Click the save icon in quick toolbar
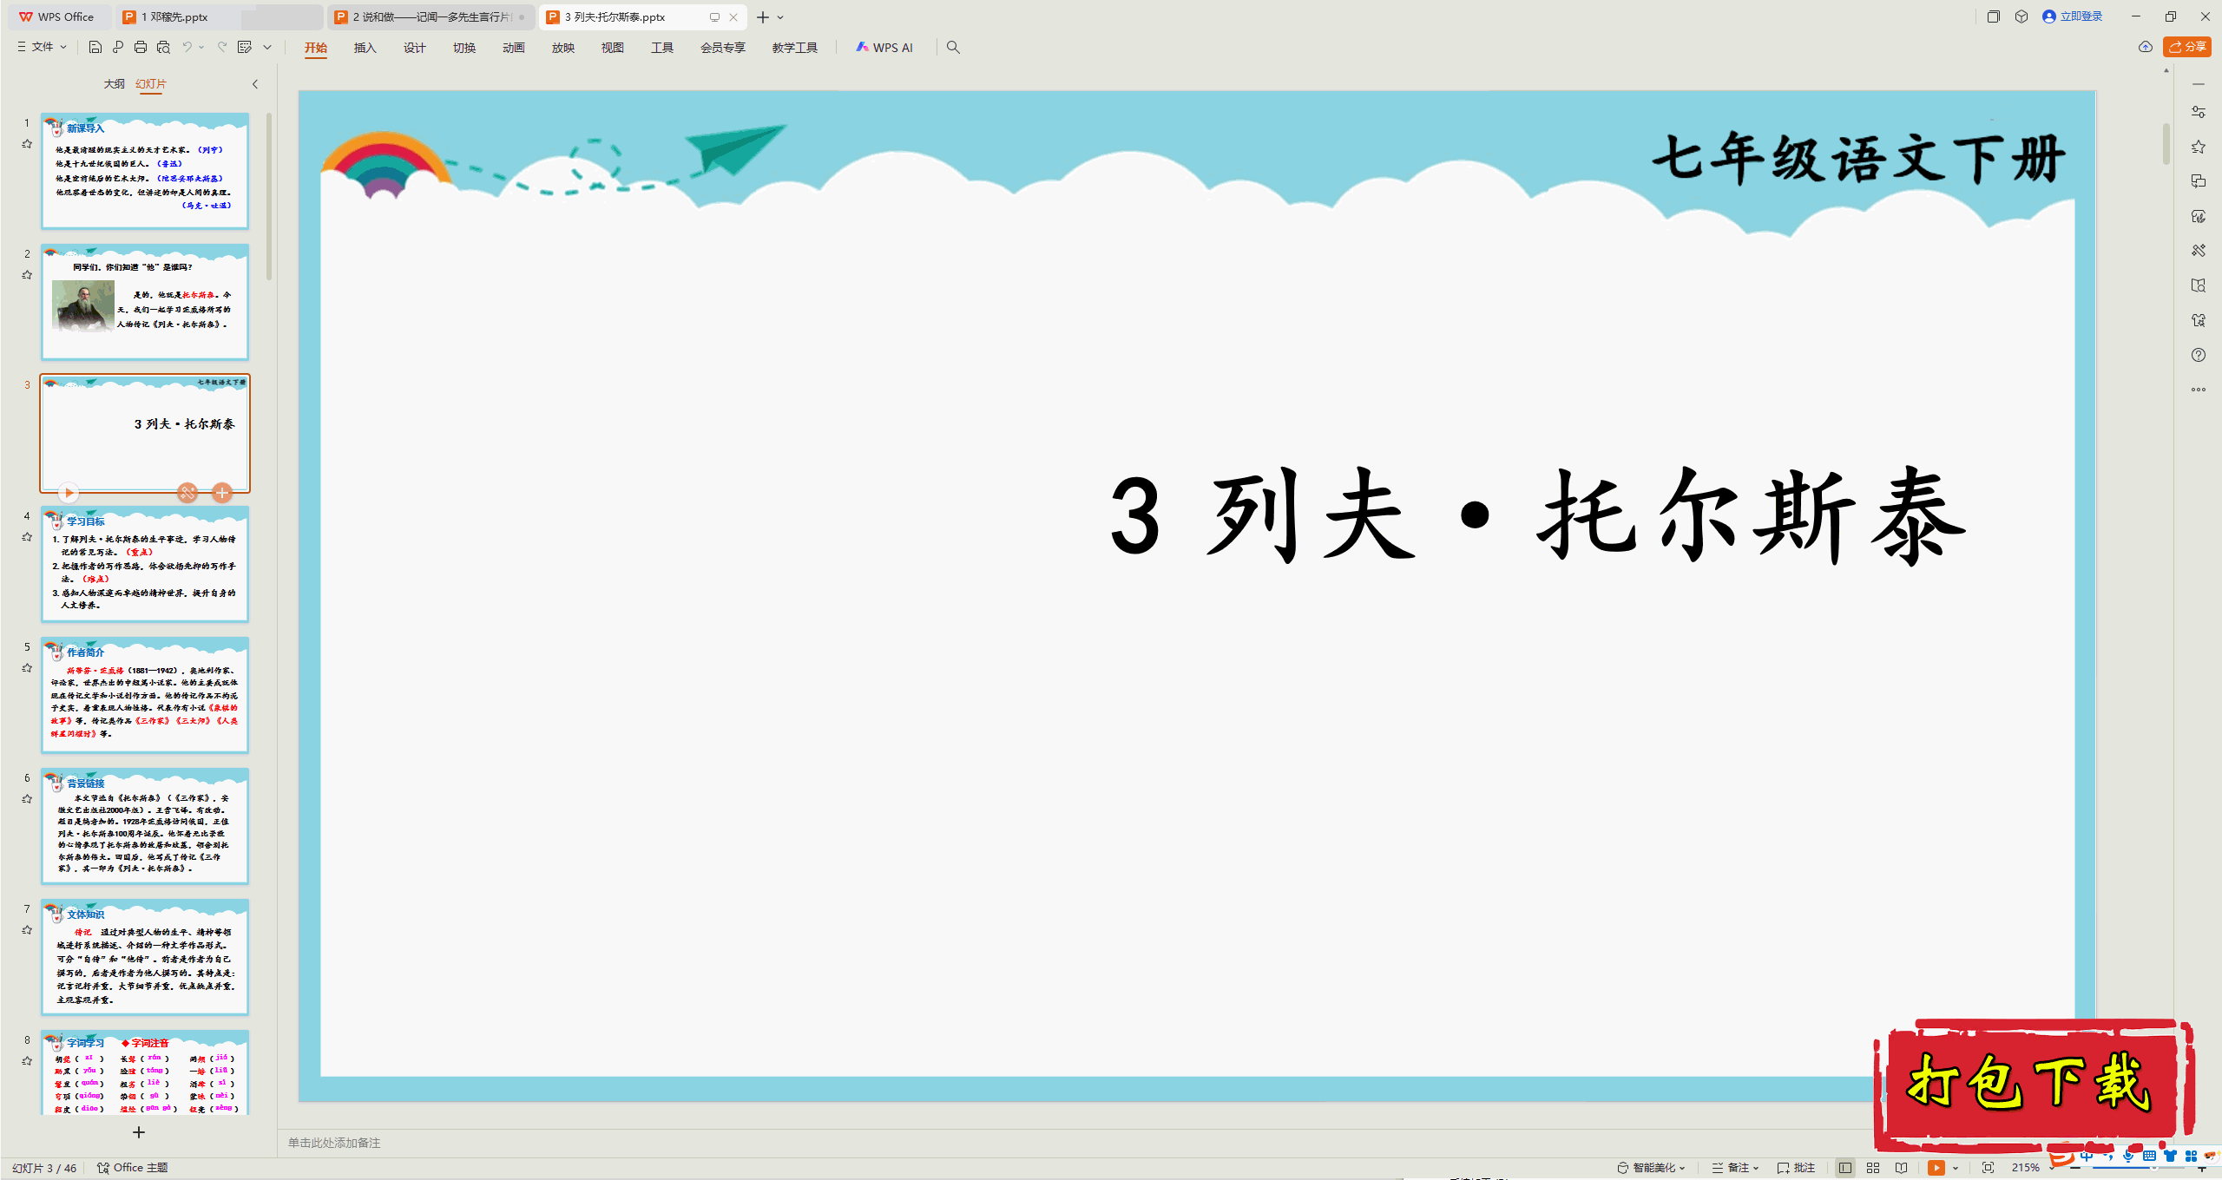Image resolution: width=2222 pixels, height=1180 pixels. (x=95, y=47)
